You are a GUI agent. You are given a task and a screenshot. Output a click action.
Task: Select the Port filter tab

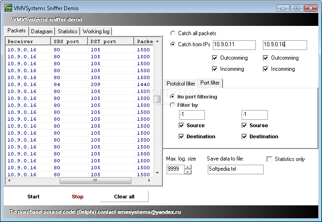click(210, 83)
